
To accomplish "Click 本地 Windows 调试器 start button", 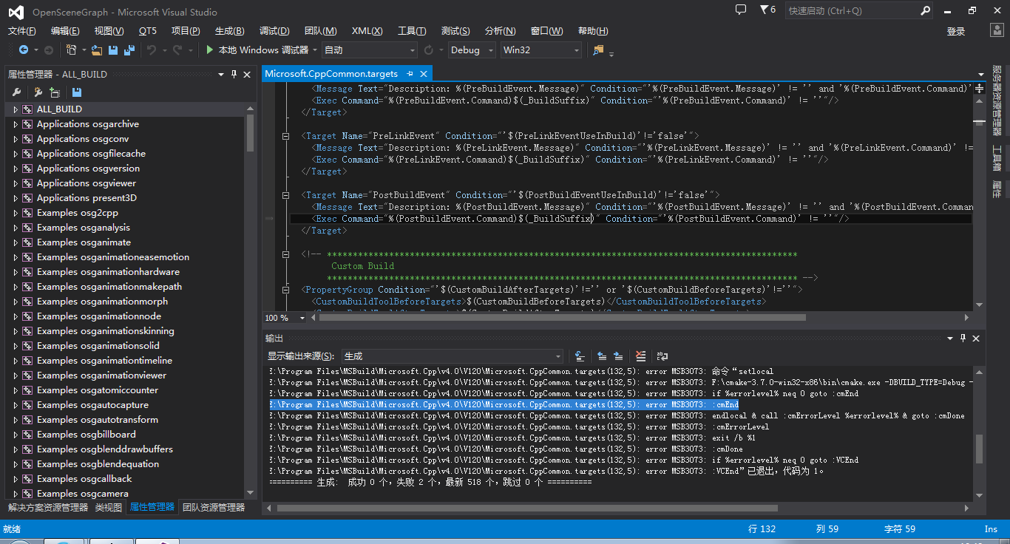I will pos(257,50).
